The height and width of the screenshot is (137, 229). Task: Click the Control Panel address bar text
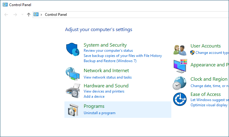(56, 15)
